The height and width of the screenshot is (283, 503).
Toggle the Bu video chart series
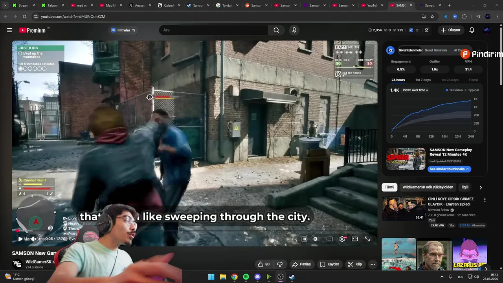pyautogui.click(x=454, y=90)
